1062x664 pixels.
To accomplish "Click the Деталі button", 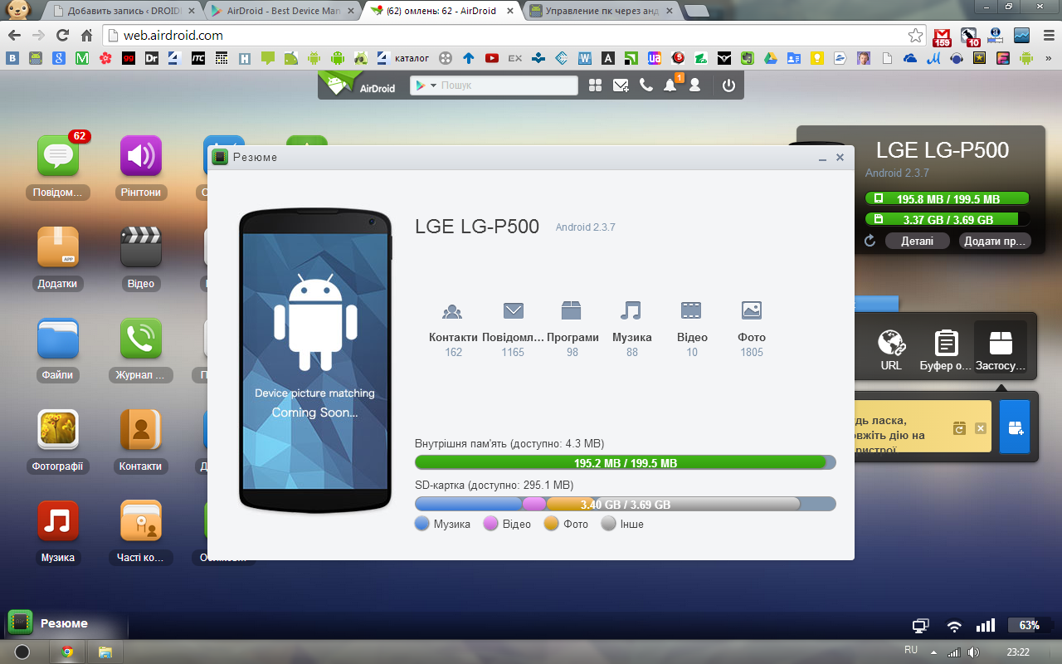I will coord(916,241).
